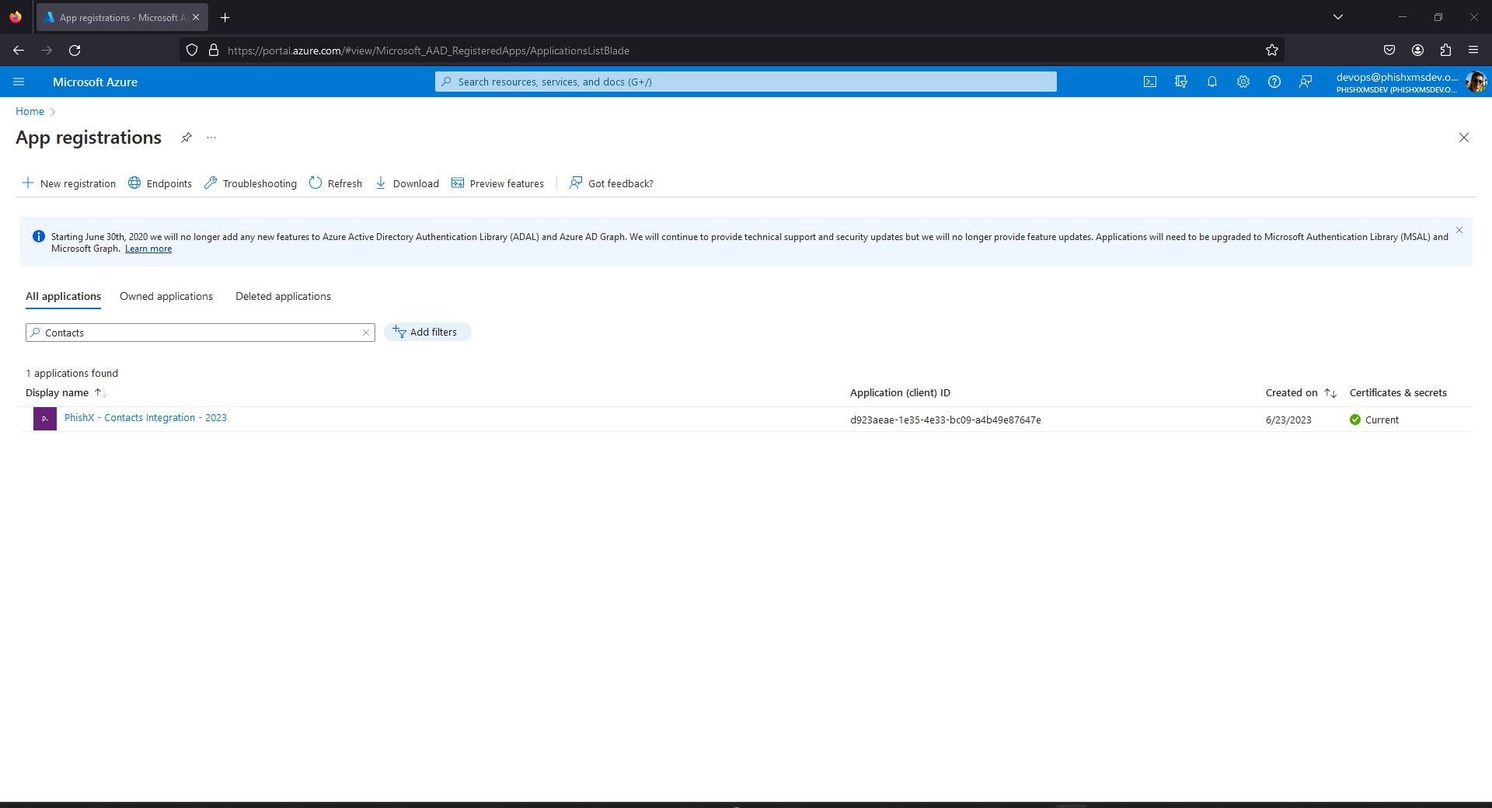Screen dimensions: 1492x808
Task: Click the Current certificate status
Action: [1375, 420]
